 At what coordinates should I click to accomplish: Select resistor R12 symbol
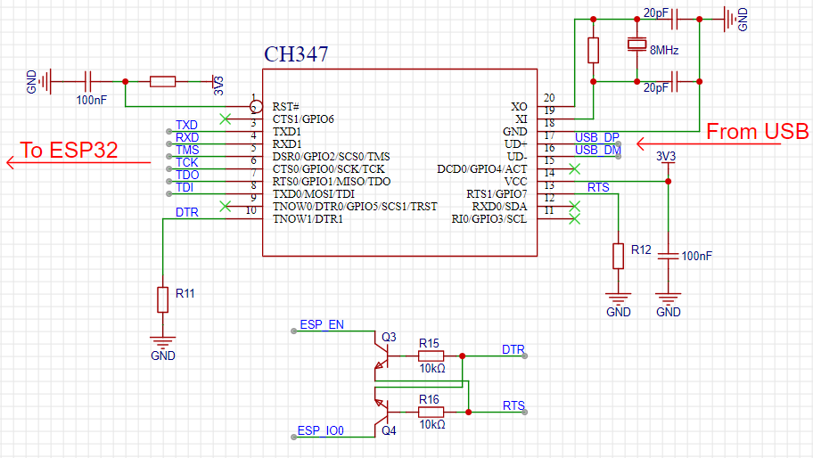[618, 256]
